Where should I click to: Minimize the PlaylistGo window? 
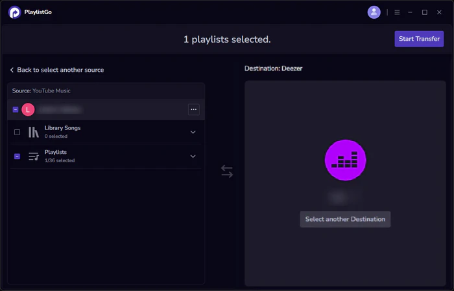[410, 12]
